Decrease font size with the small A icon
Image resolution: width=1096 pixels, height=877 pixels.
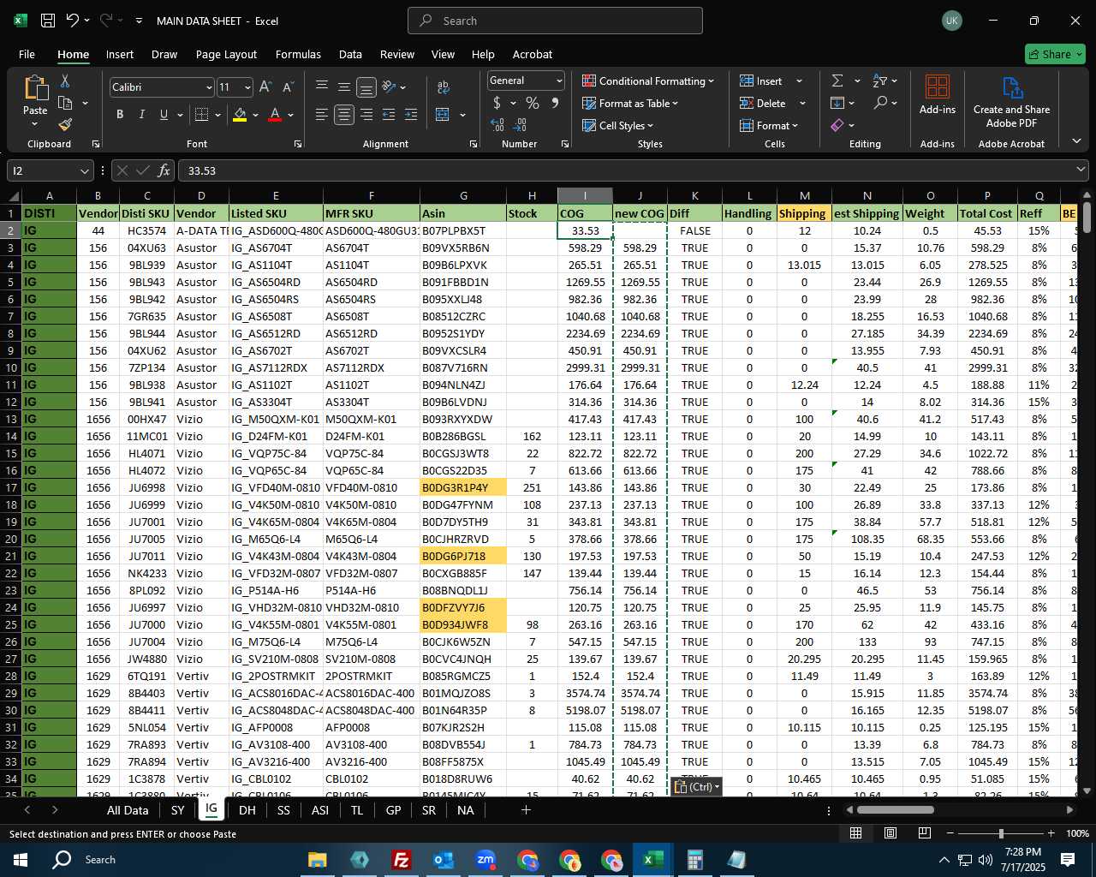point(288,87)
